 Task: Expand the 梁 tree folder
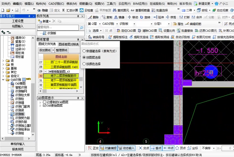point(3,61)
